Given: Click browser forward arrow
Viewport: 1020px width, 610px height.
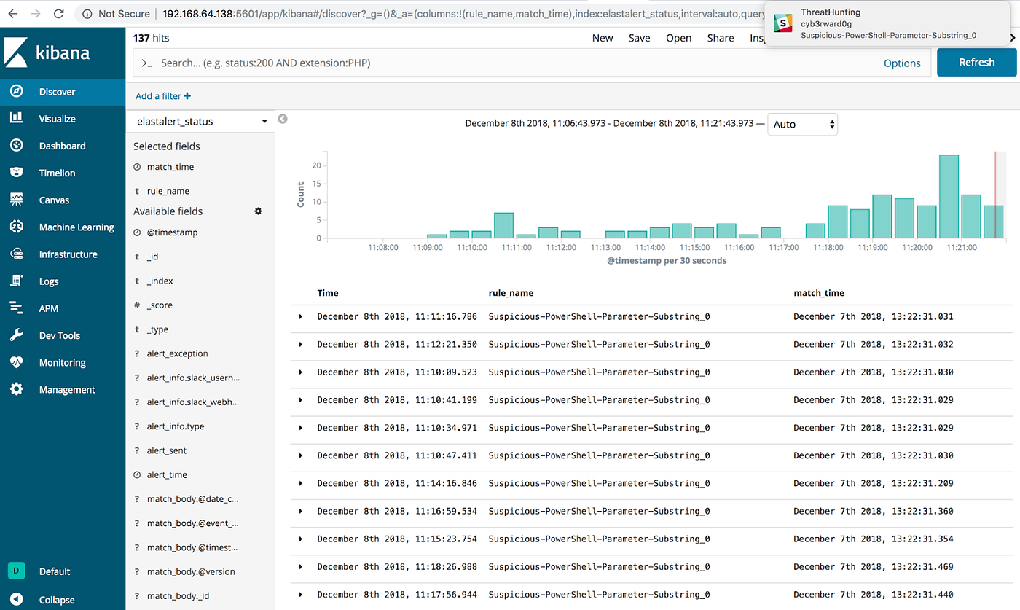Looking at the screenshot, I should click(x=35, y=13).
